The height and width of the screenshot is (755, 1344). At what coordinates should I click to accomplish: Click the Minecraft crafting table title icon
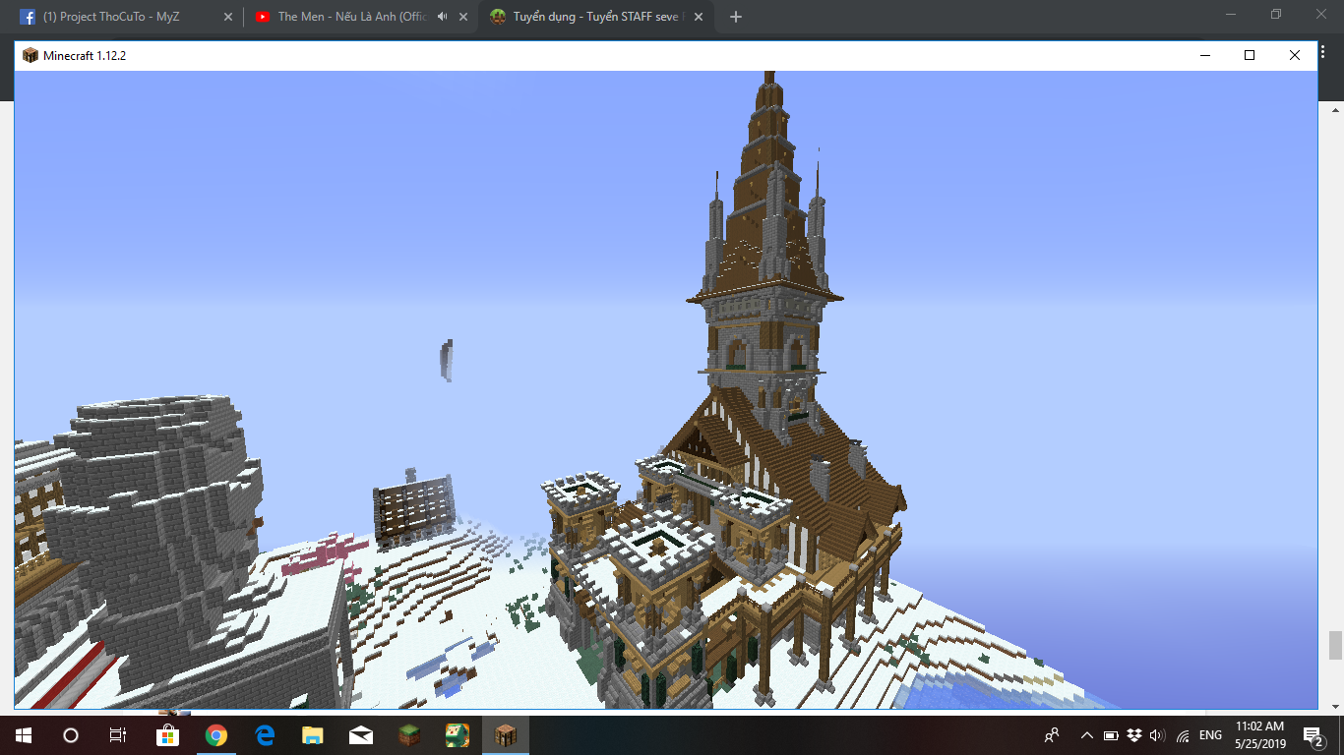pyautogui.click(x=30, y=55)
